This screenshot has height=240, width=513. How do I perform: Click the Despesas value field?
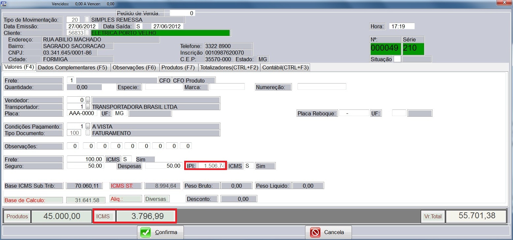(x=163, y=166)
